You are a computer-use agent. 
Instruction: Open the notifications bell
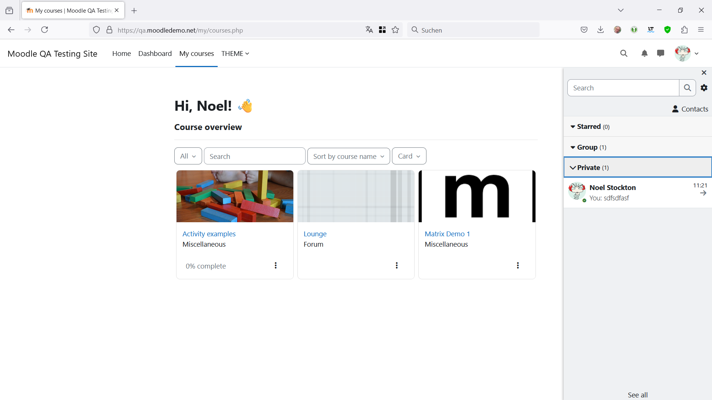[x=645, y=53]
